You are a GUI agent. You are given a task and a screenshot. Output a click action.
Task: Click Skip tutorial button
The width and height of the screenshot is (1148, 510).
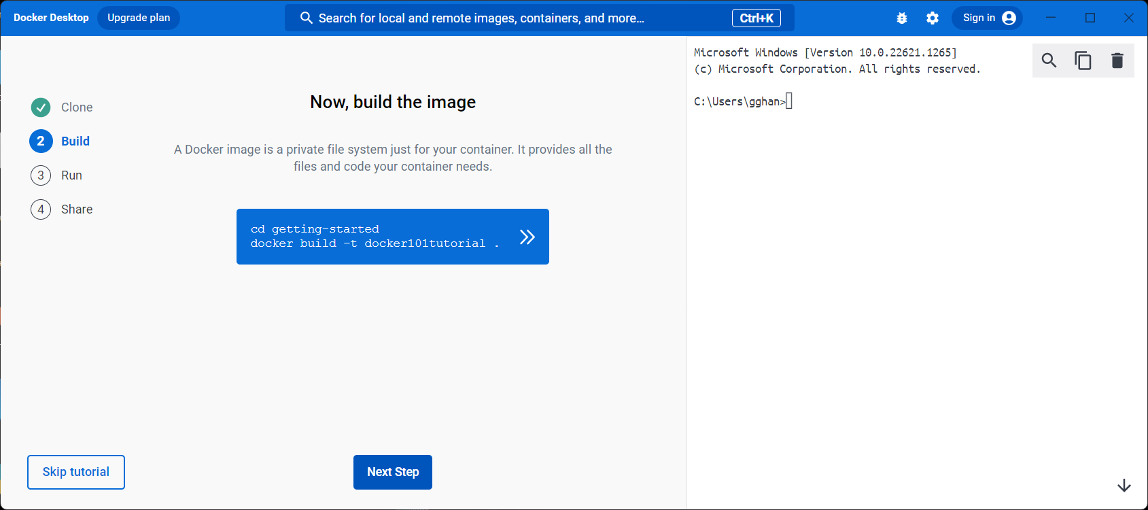[76, 472]
